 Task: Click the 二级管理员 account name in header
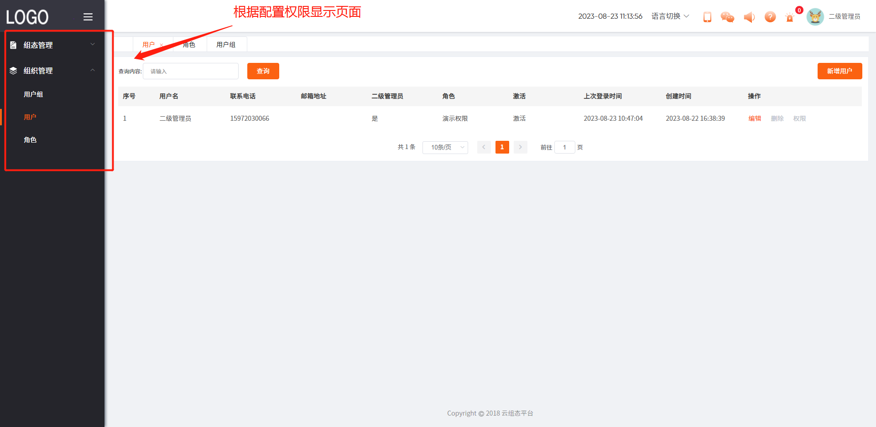pyautogui.click(x=845, y=16)
